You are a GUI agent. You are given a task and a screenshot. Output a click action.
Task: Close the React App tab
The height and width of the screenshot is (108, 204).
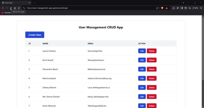tap(29, 3)
